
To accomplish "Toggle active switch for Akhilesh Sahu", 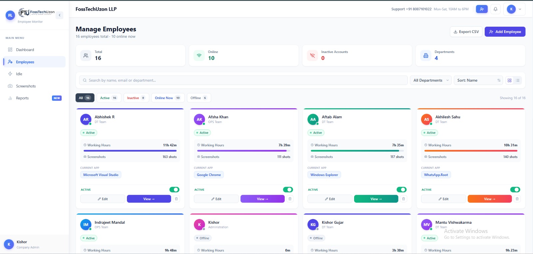I will [x=515, y=190].
